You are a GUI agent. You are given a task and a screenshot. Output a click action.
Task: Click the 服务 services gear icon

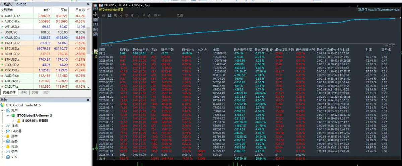point(8,141)
